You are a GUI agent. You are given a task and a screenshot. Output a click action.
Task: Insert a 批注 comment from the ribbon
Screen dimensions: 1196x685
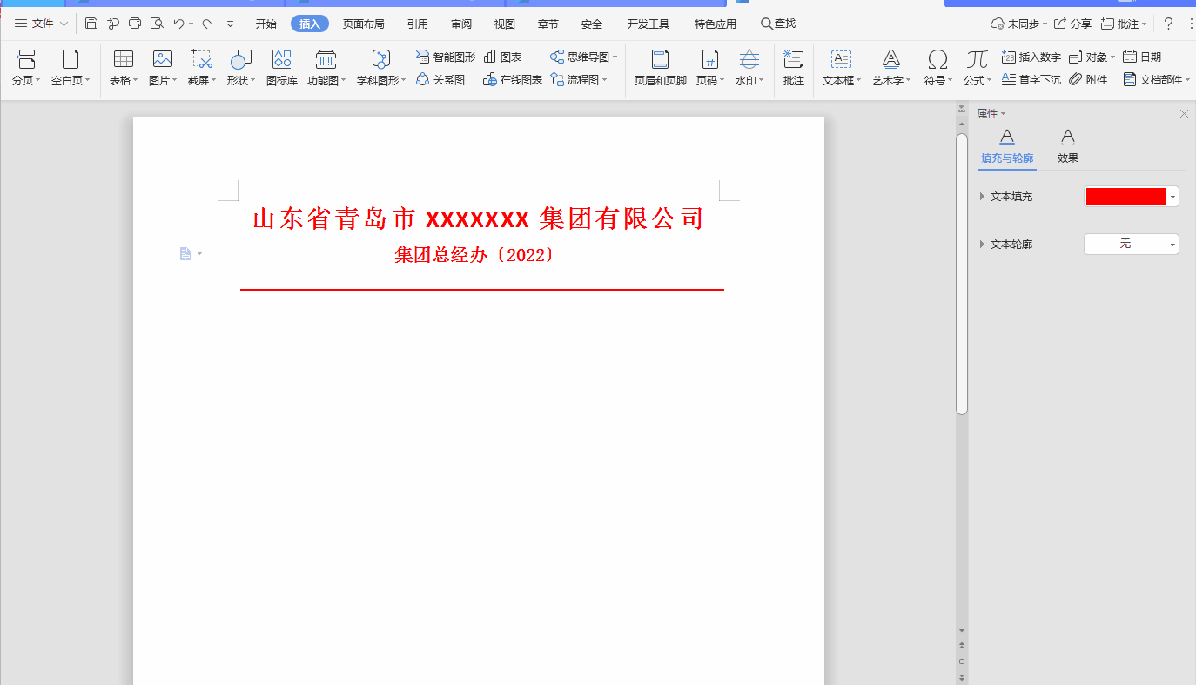793,68
